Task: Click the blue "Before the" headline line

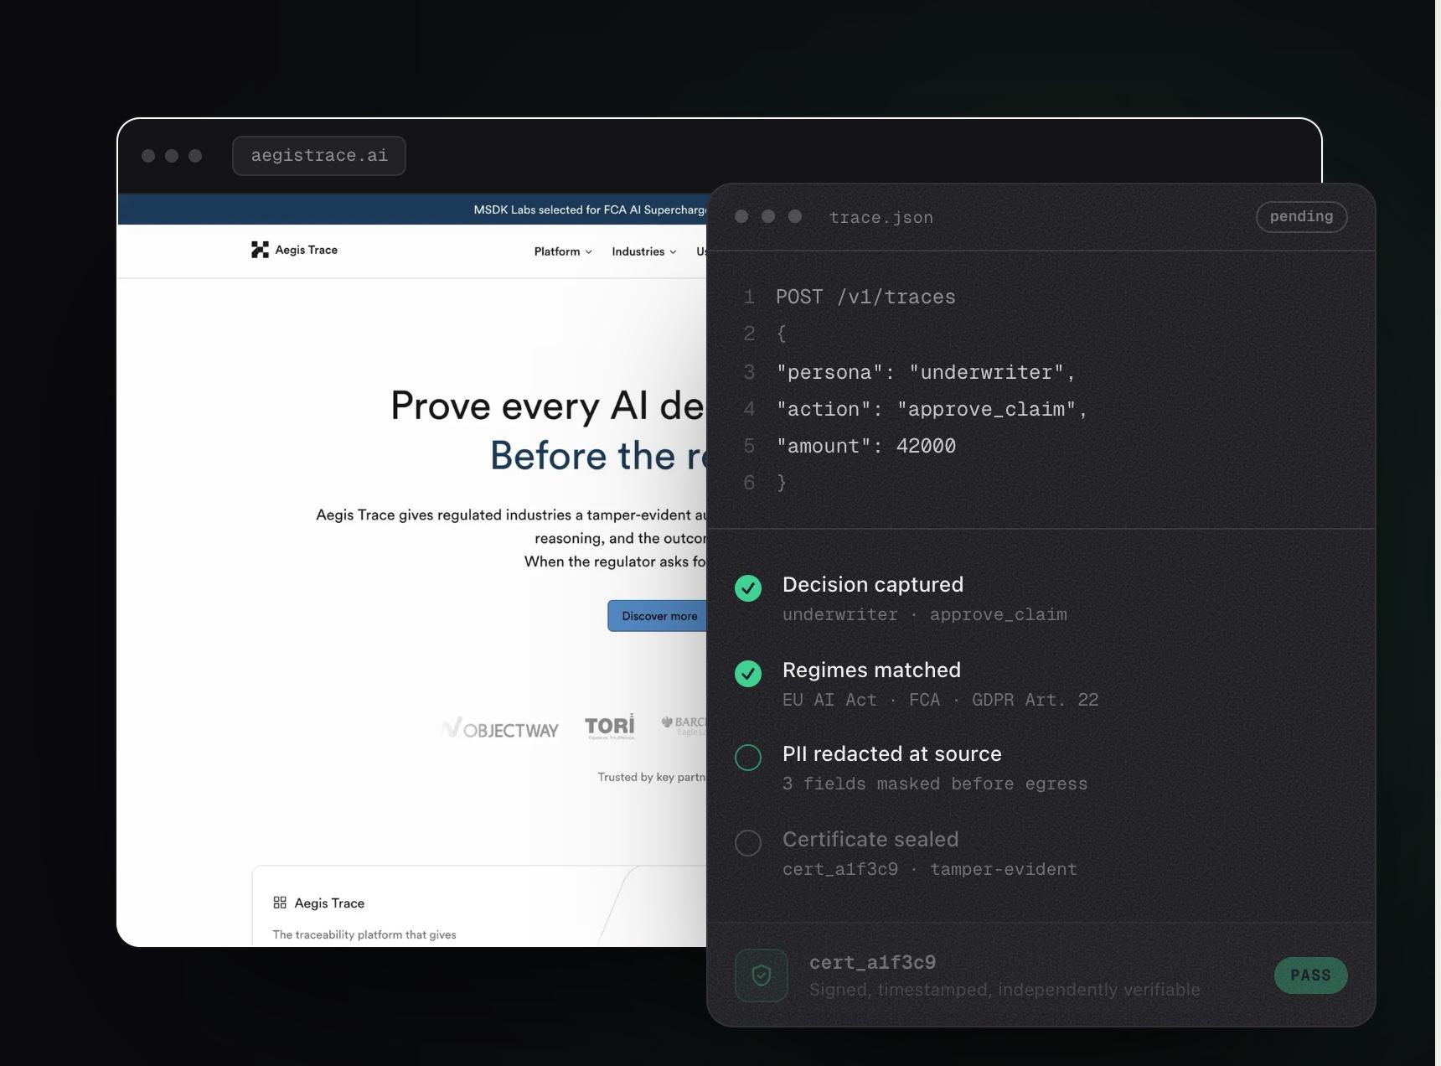Action: click(x=598, y=456)
